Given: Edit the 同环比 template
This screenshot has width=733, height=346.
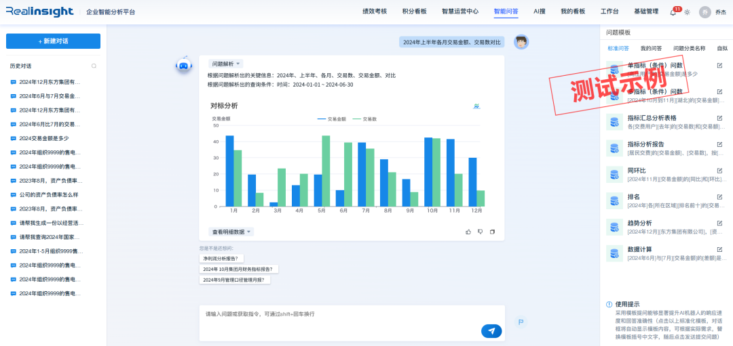Looking at the screenshot, I should tap(719, 171).
